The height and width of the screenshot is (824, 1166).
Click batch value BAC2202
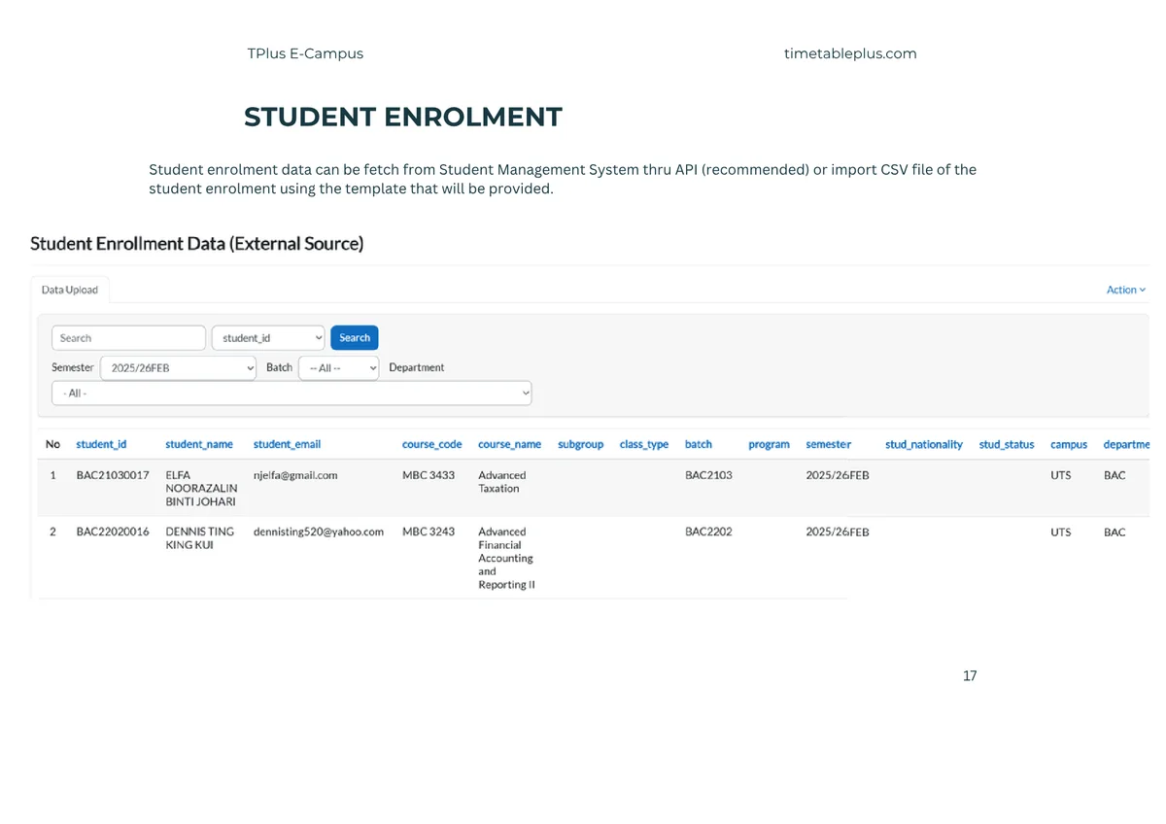click(x=708, y=532)
